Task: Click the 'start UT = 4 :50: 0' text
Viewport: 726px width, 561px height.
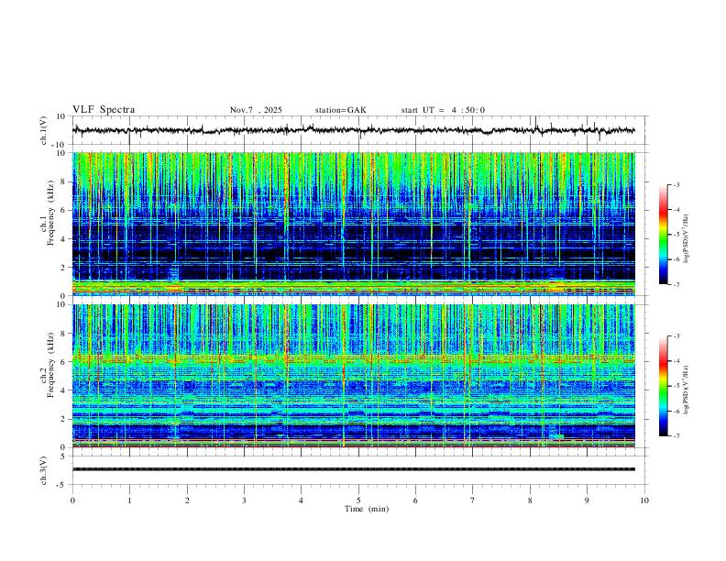Action: click(x=443, y=110)
